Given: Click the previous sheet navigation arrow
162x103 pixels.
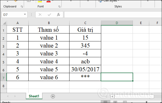Looking at the screenshot, I should [8, 96].
